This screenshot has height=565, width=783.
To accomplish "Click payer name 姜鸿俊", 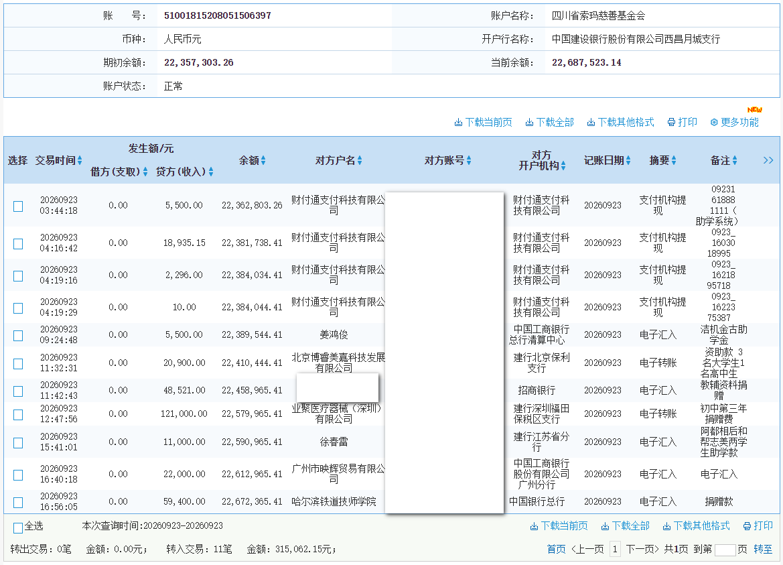I will coord(334,334).
